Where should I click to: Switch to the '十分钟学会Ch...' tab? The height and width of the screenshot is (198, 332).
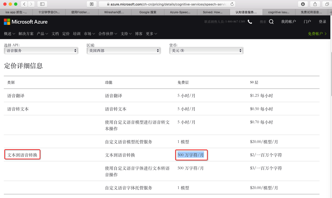(x=49, y=12)
